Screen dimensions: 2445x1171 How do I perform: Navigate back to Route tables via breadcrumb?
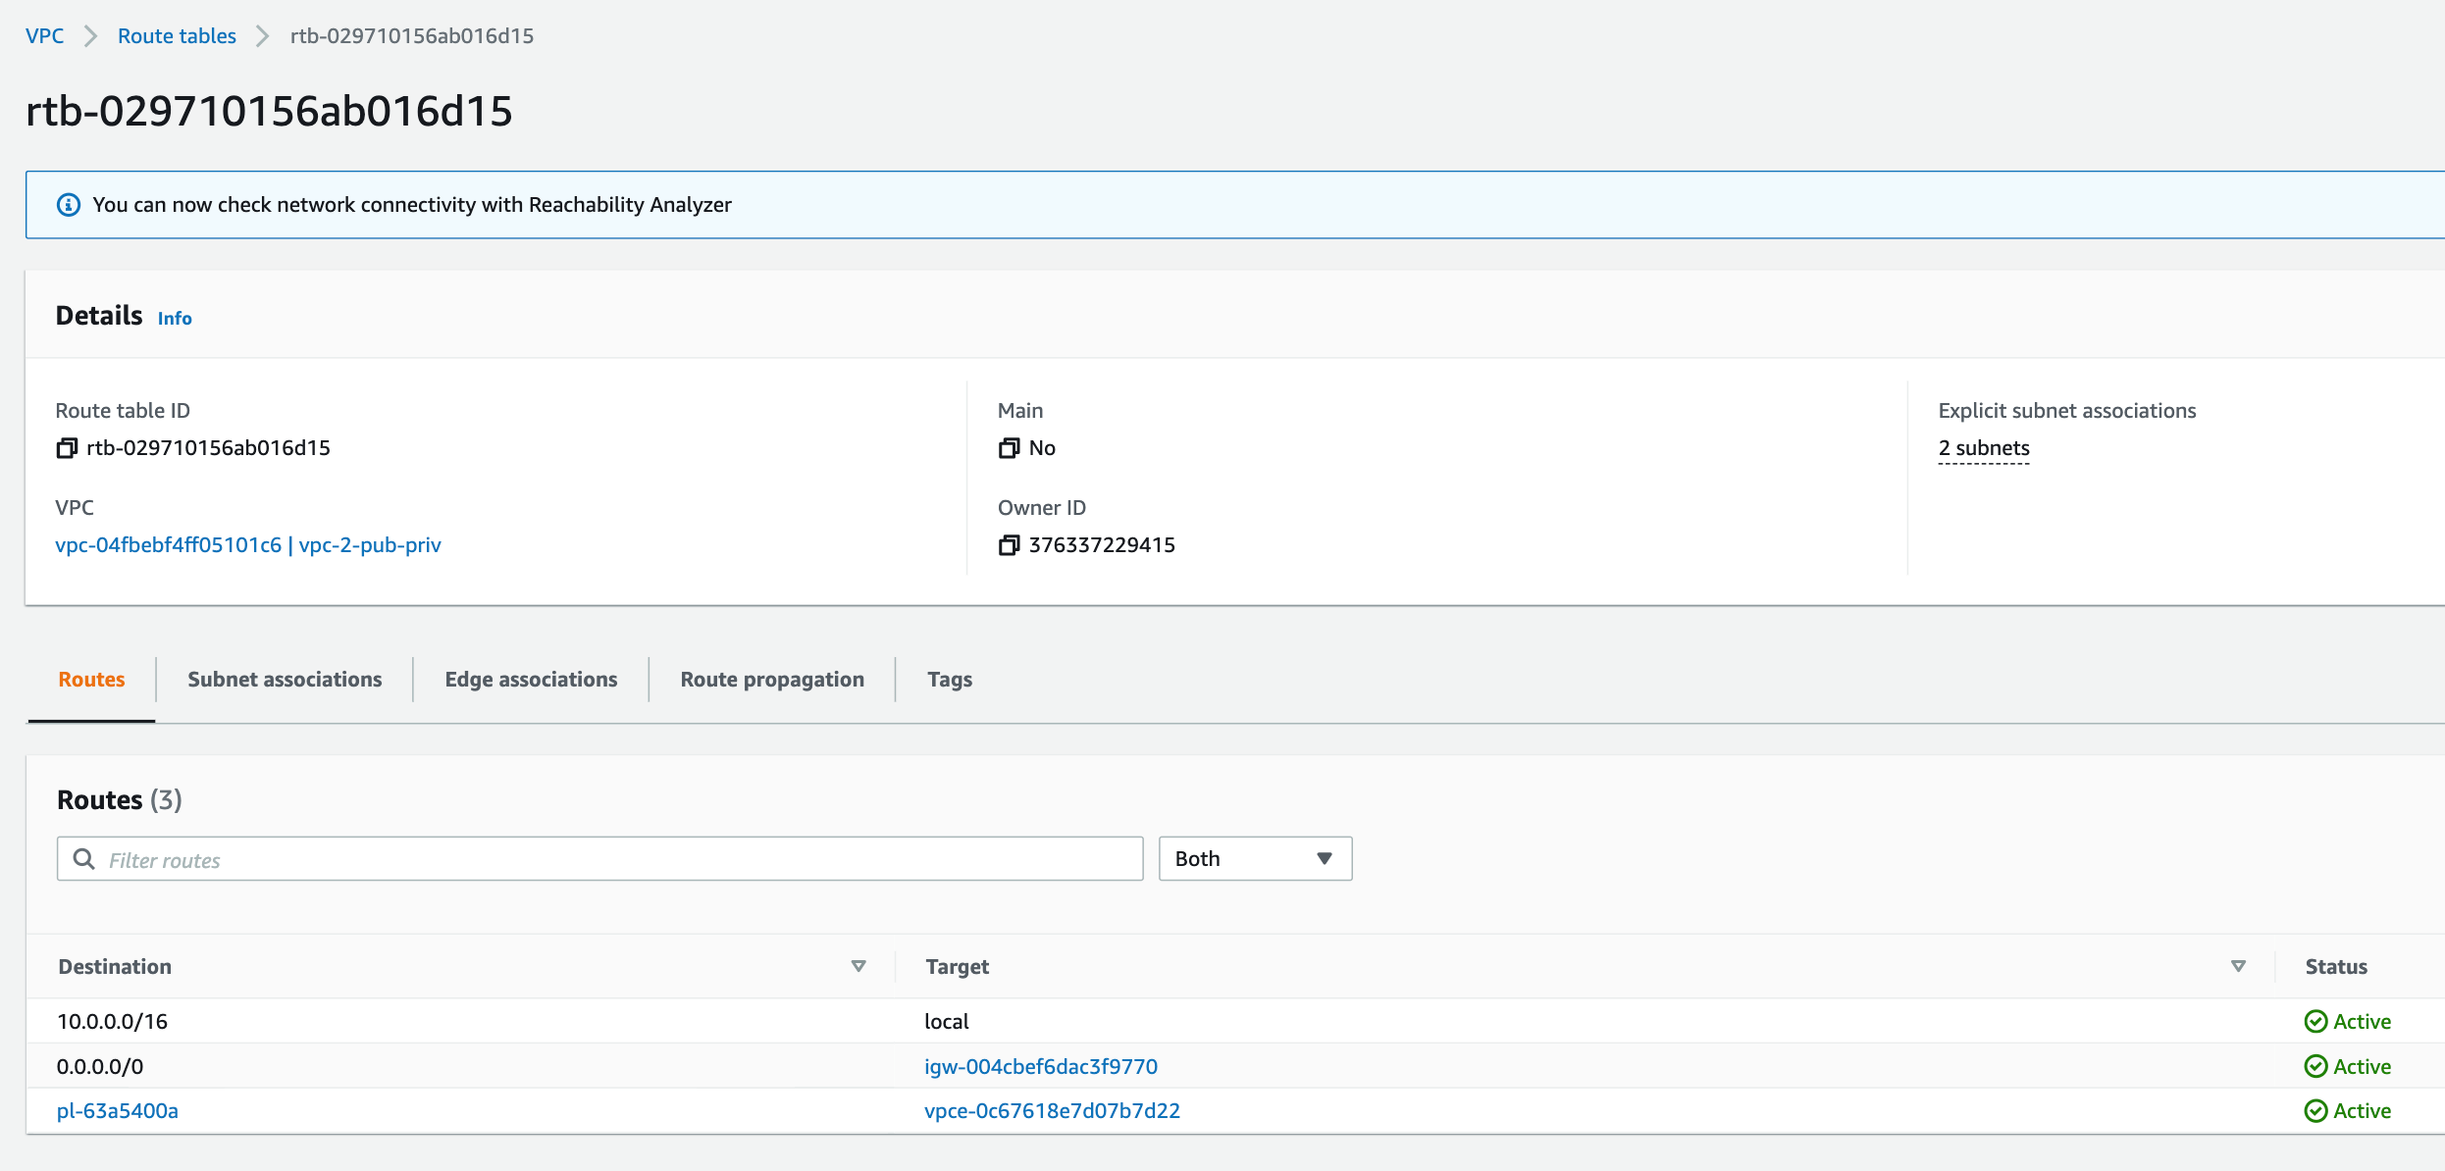click(x=176, y=35)
